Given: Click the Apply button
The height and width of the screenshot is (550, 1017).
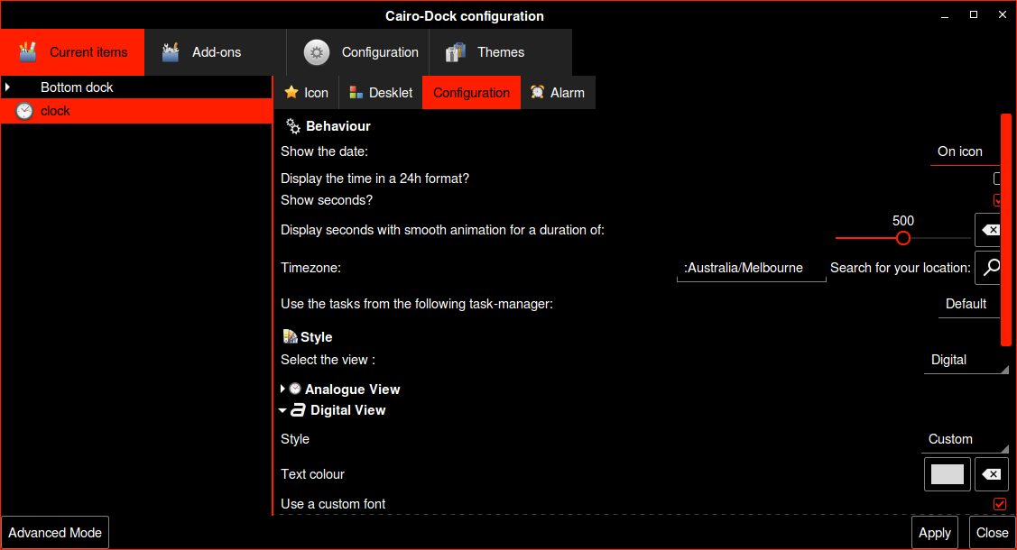Looking at the screenshot, I should tap(934, 533).
